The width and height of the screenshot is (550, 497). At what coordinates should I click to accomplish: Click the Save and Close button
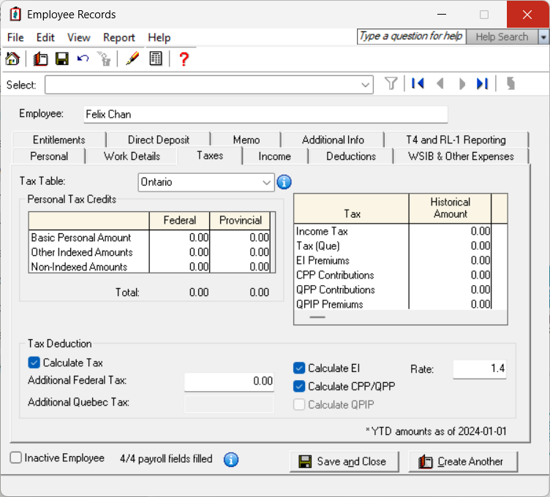[x=344, y=461]
